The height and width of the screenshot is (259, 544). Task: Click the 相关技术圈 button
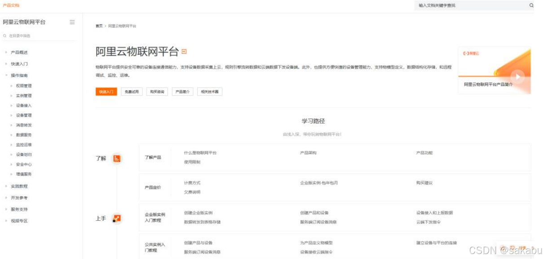pyautogui.click(x=210, y=92)
